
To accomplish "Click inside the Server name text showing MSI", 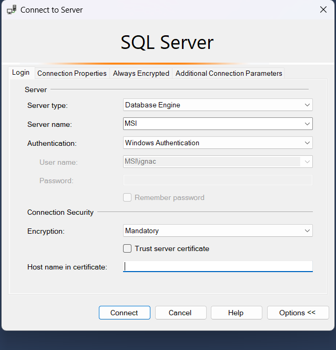I will click(210, 124).
